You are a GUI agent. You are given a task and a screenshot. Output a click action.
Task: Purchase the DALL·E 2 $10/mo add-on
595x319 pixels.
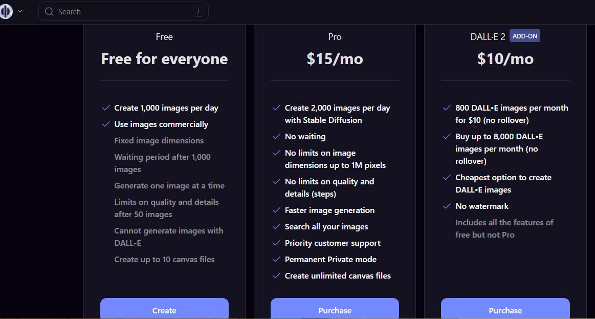click(x=505, y=310)
